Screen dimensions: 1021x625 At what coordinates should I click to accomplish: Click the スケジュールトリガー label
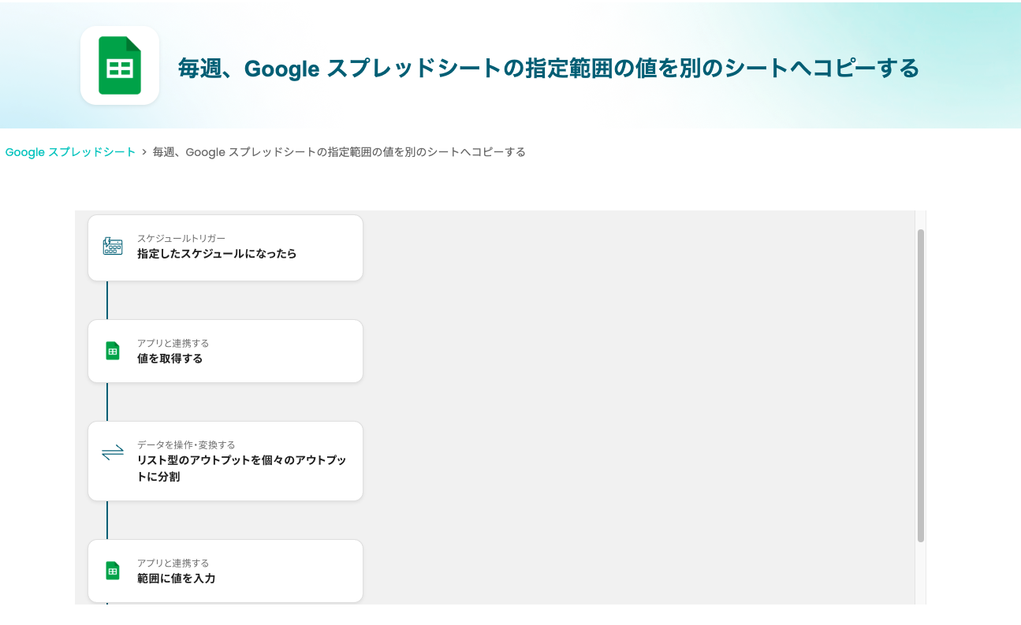(x=181, y=238)
